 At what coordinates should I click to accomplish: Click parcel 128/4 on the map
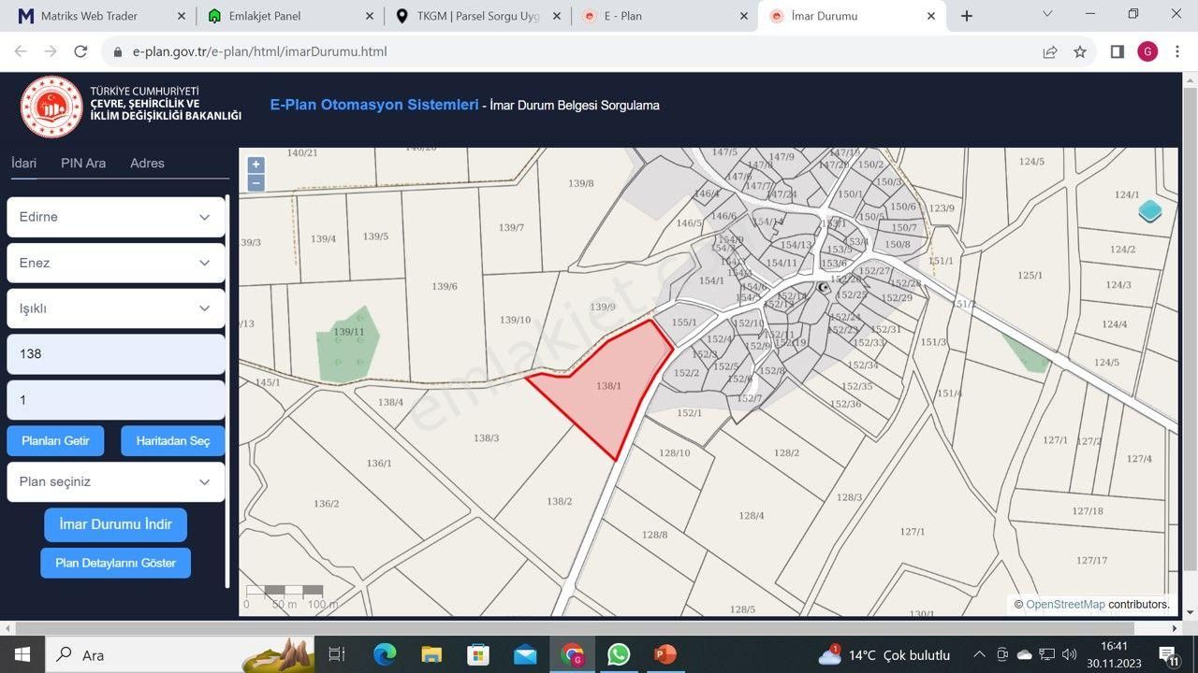(752, 515)
